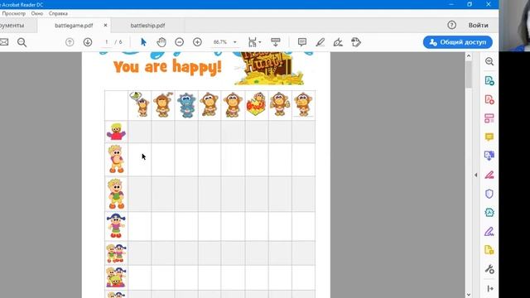Add a sticky note comment
Image resolution: width=530 pixels, height=298 pixels.
pyautogui.click(x=302, y=42)
